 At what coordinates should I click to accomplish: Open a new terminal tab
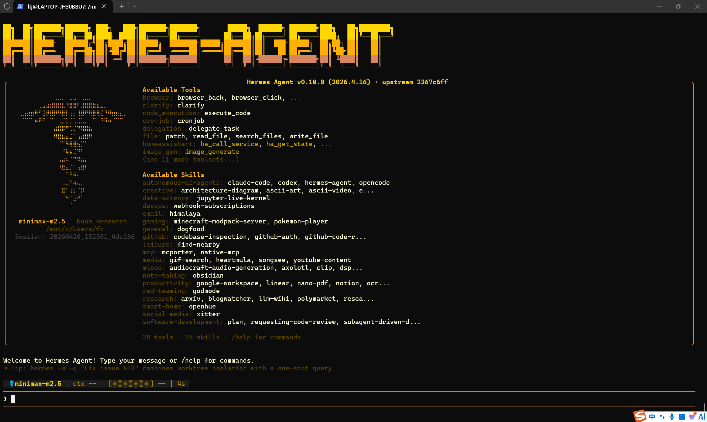(122, 6)
